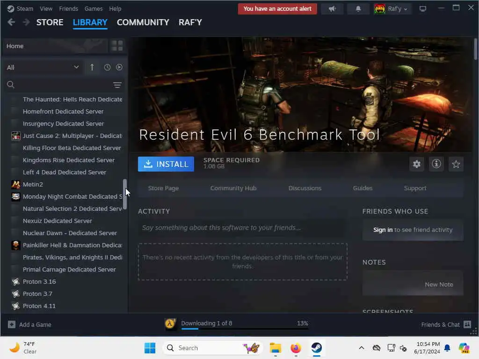Screen dimensions: 479x359
Task: Switch to the STORE tab
Action: tap(50, 22)
